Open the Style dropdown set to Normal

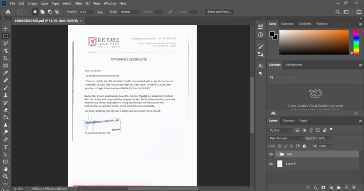(130, 12)
